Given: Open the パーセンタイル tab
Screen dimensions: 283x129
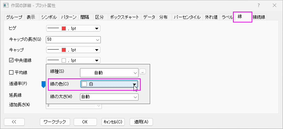Looking at the screenshot, I should pyautogui.click(x=187, y=17).
